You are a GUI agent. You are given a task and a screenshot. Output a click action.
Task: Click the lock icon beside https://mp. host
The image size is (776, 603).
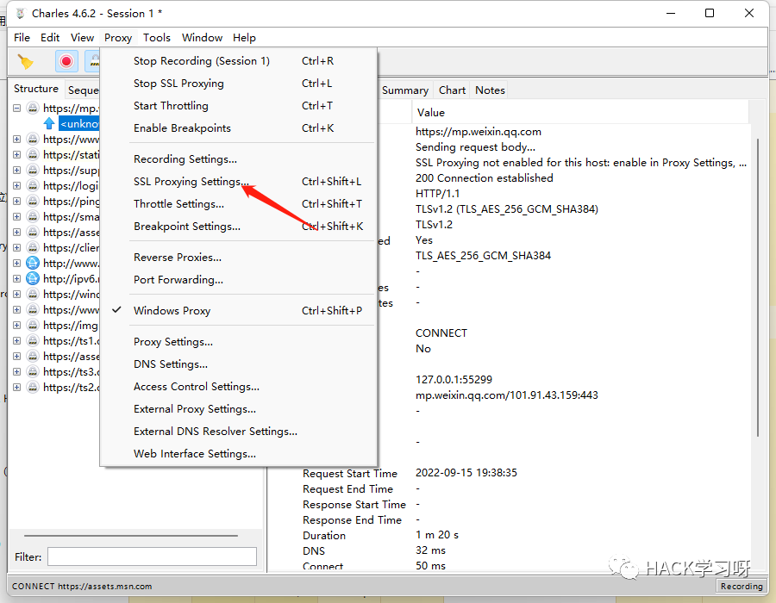pos(33,108)
